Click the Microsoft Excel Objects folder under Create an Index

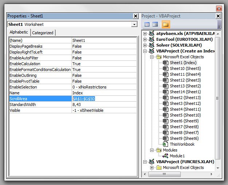click(159, 57)
